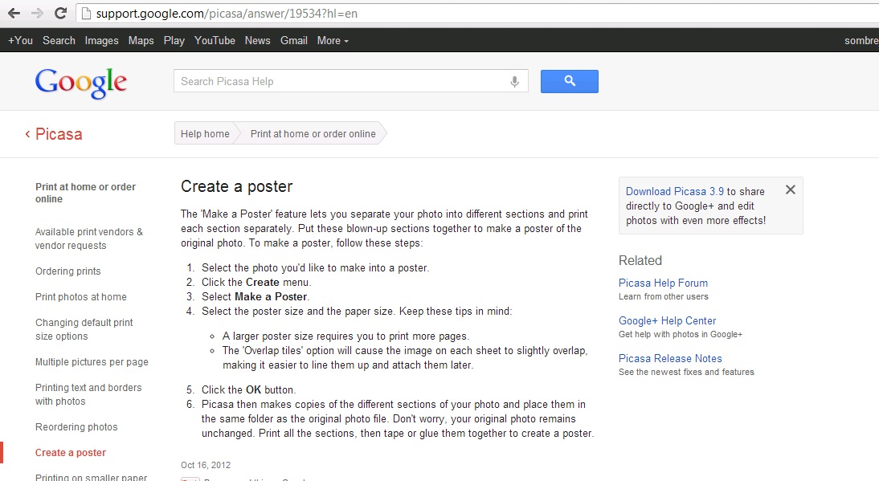Open the Download Picasa 3.9 link
This screenshot has width=879, height=481.
(x=674, y=191)
